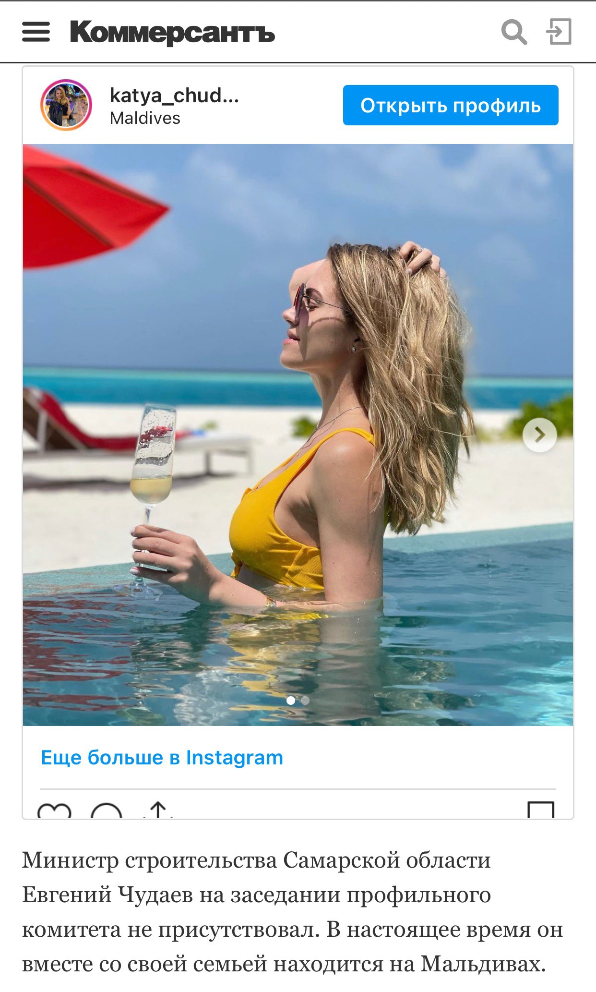This screenshot has height=992, width=596.
Task: Open the katya_chud... username link
Action: pos(174,96)
